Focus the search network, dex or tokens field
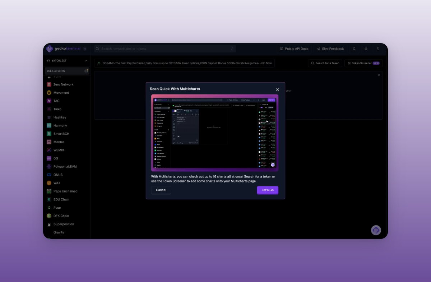The width and height of the screenshot is (431, 282). tap(165, 49)
